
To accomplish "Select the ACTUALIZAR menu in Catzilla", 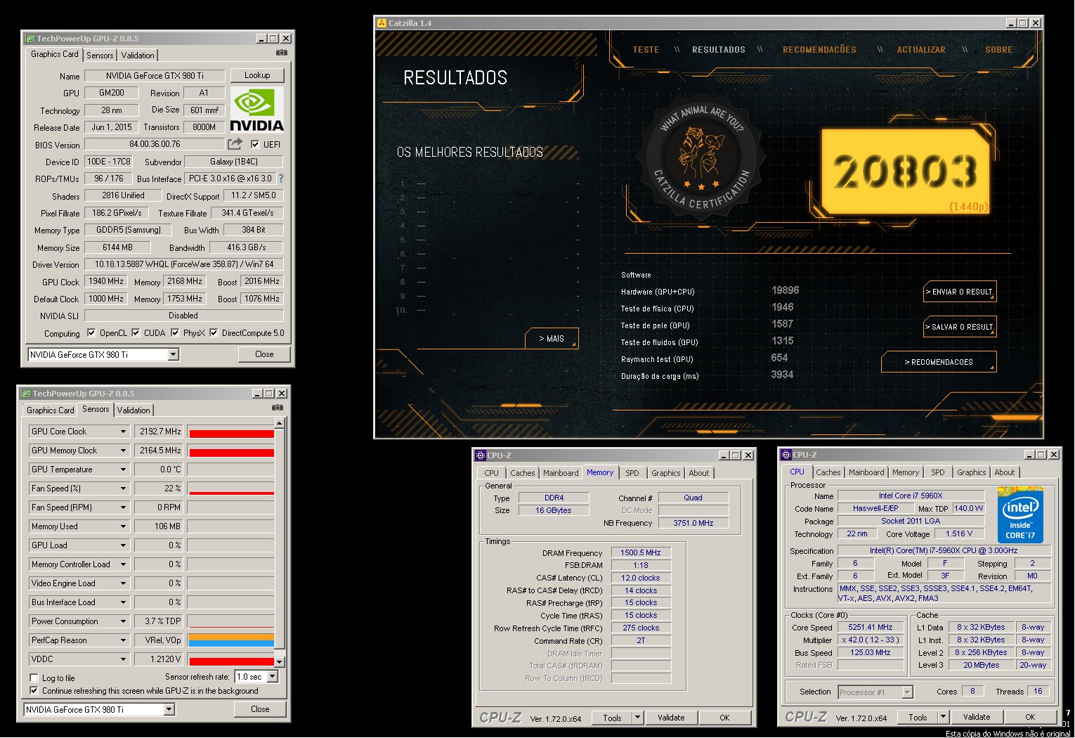I will pyautogui.click(x=921, y=50).
